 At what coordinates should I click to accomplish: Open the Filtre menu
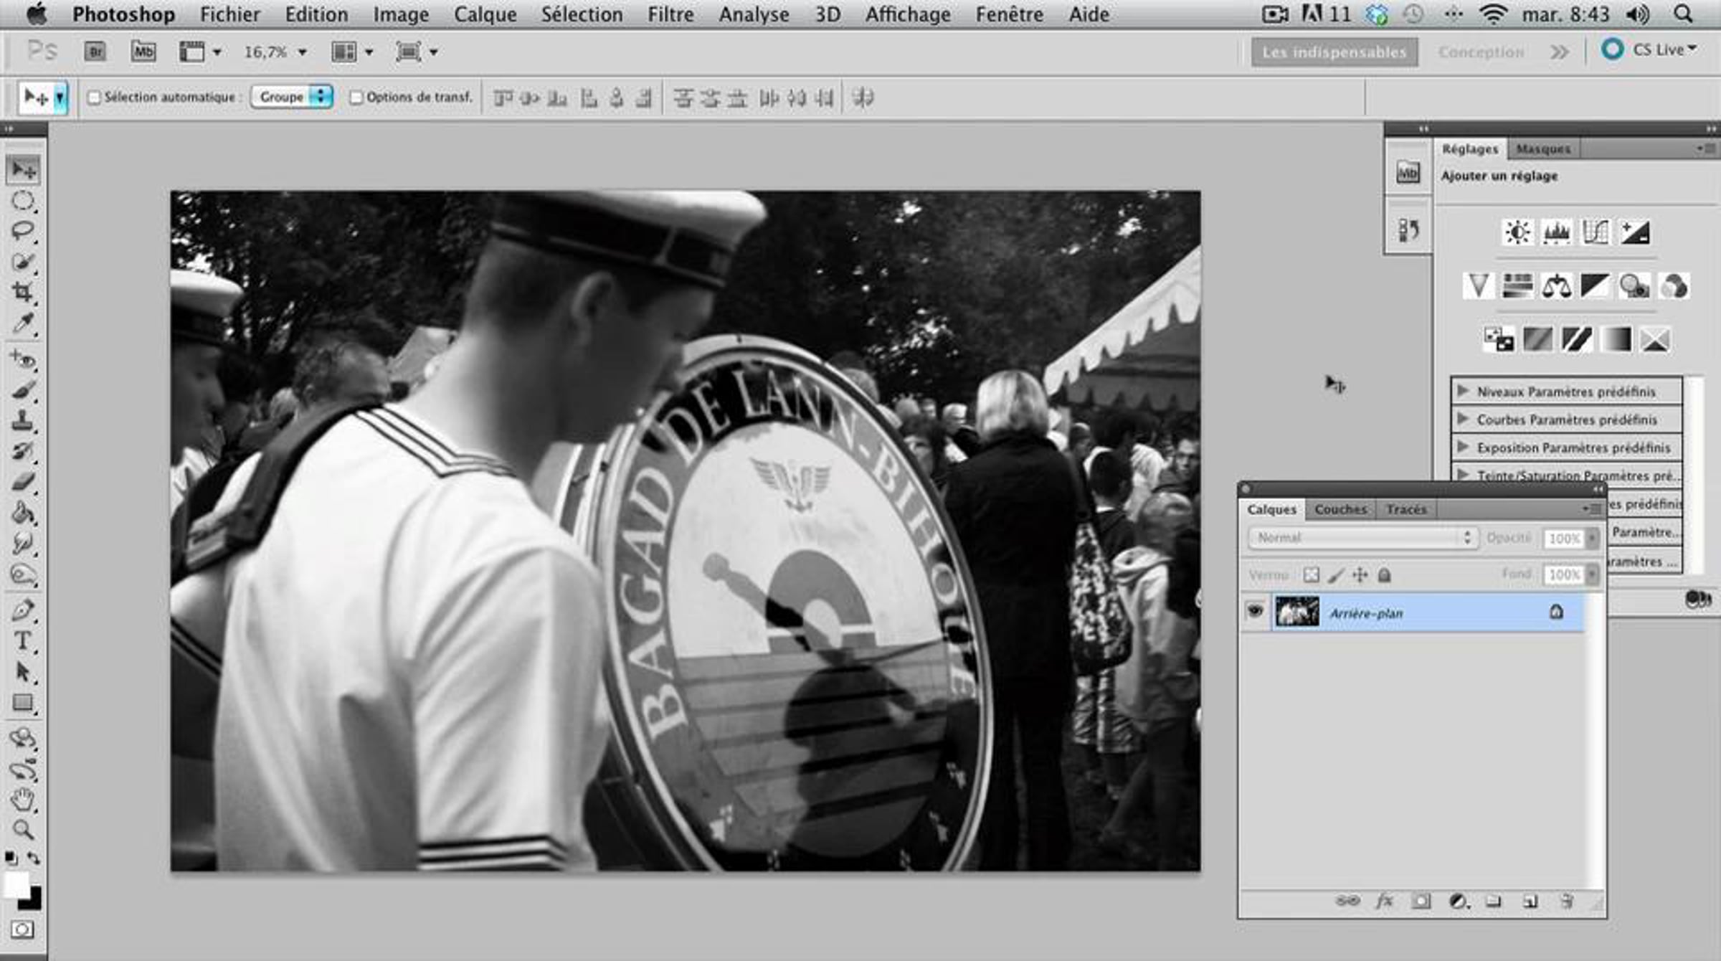click(x=670, y=14)
